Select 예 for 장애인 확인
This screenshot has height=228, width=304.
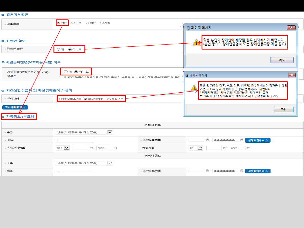click(59, 49)
